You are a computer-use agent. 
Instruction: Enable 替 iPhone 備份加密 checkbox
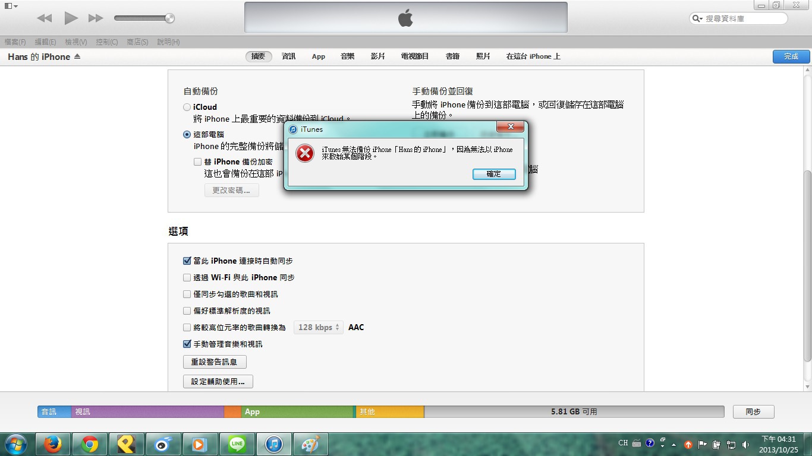(197, 162)
